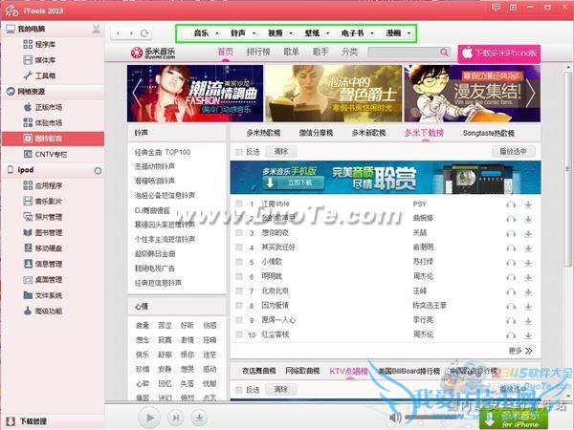Show previous banner with left chevron

[x=137, y=94]
